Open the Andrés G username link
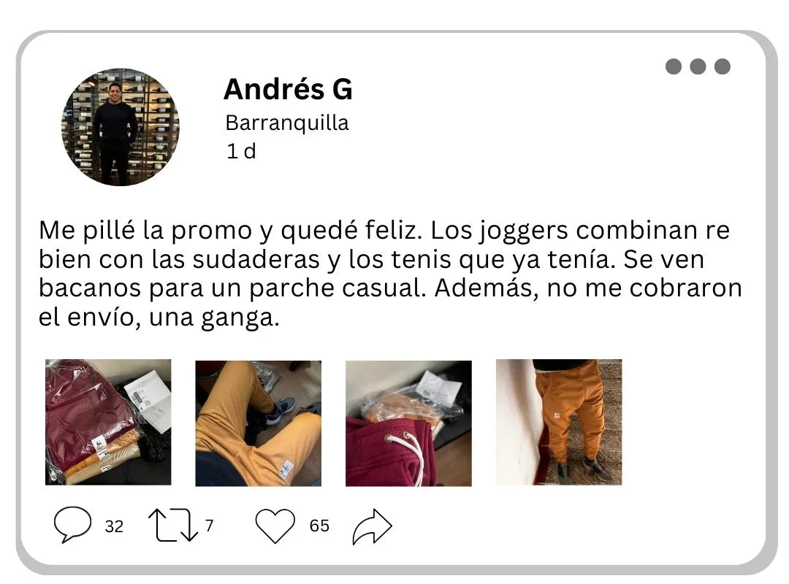Screen dimensions: 789x584 288,89
